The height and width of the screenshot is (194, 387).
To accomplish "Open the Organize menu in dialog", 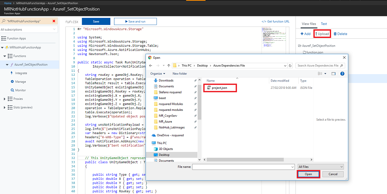I will click(x=157, y=73).
